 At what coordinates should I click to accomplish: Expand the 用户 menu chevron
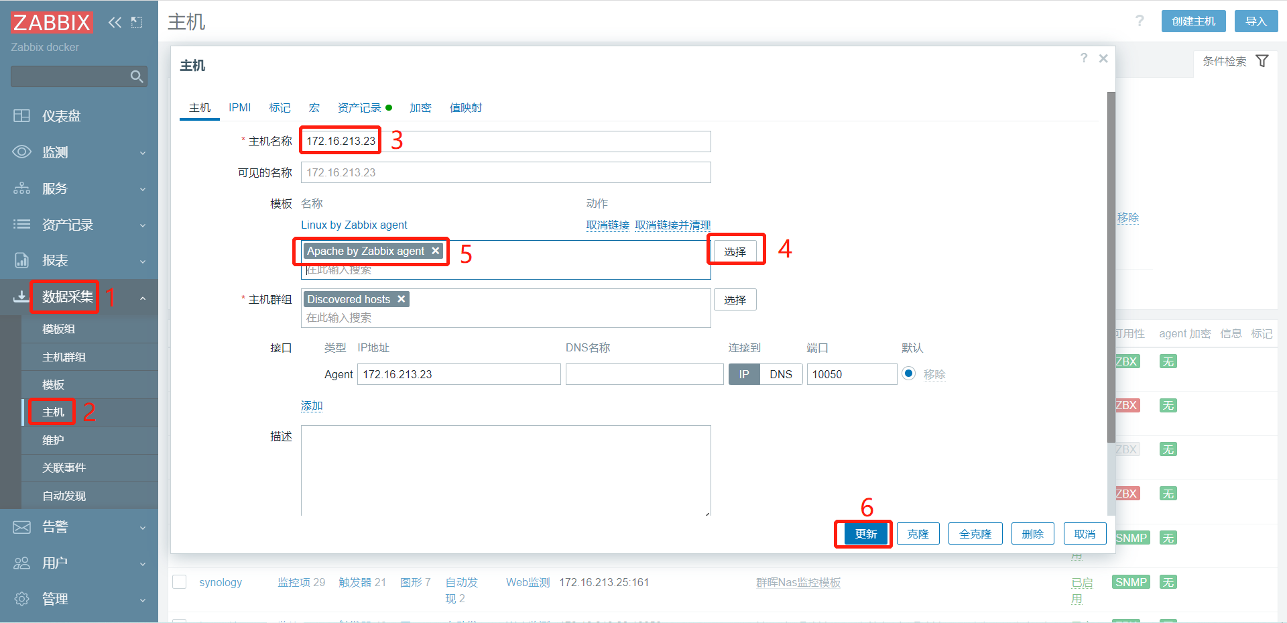[x=143, y=564]
